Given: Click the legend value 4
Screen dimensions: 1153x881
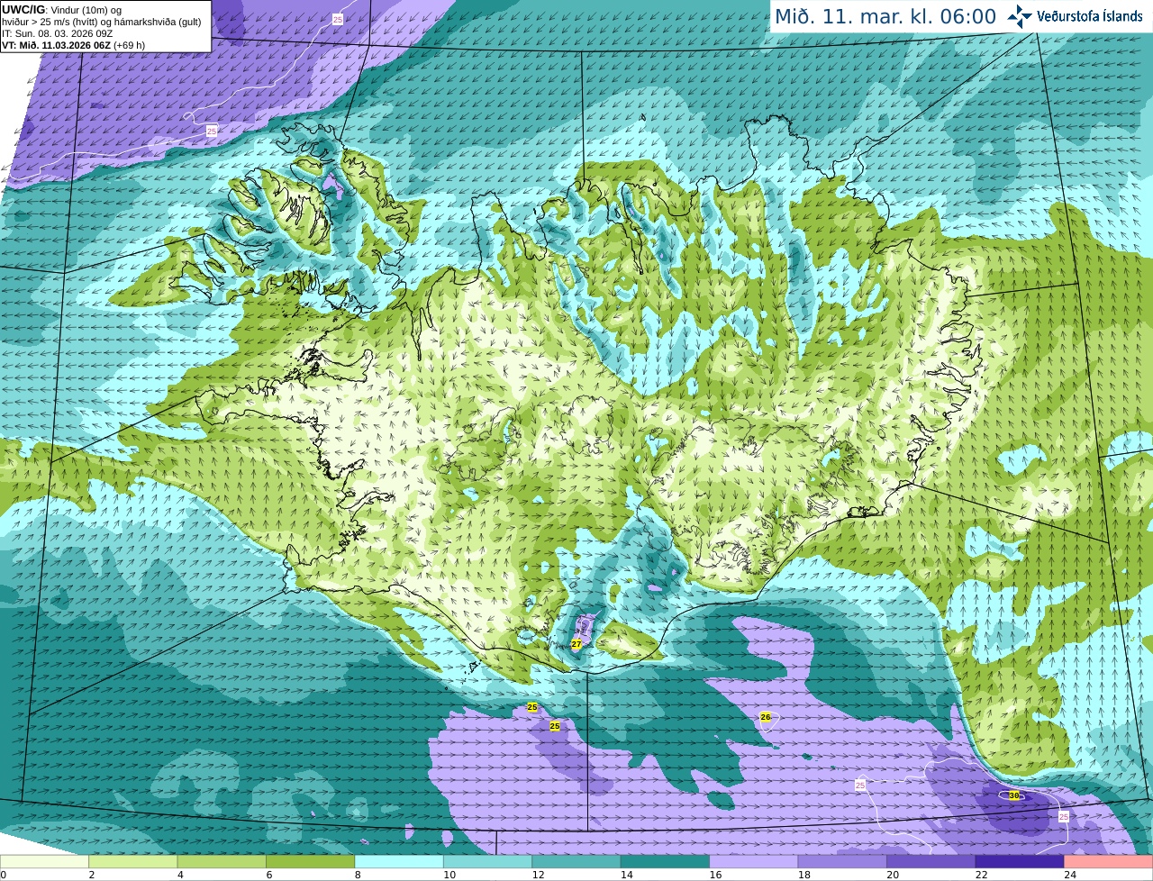Looking at the screenshot, I should [181, 875].
